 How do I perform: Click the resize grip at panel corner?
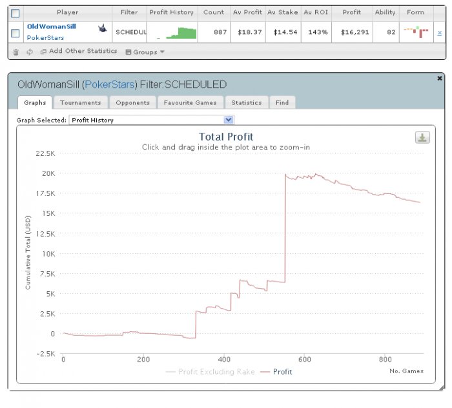pyautogui.click(x=442, y=388)
